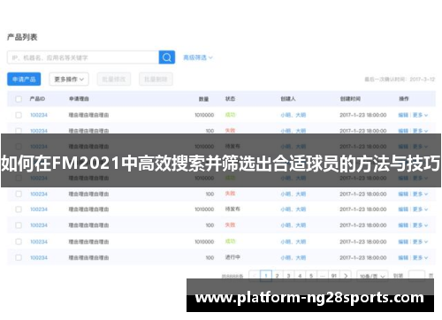This screenshot has height=320, width=442.
Task: Select page 2 in pagination
Action: 278,276
